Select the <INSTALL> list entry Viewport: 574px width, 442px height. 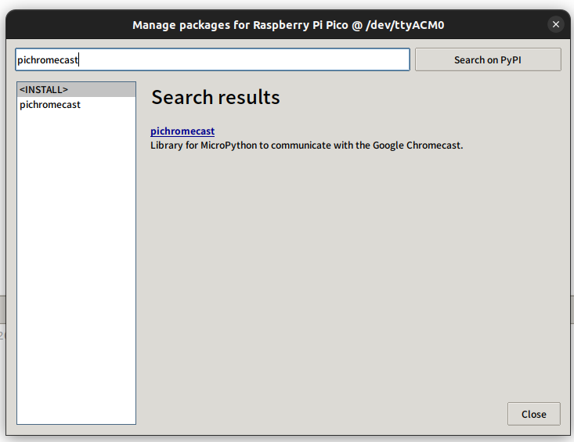coord(76,89)
